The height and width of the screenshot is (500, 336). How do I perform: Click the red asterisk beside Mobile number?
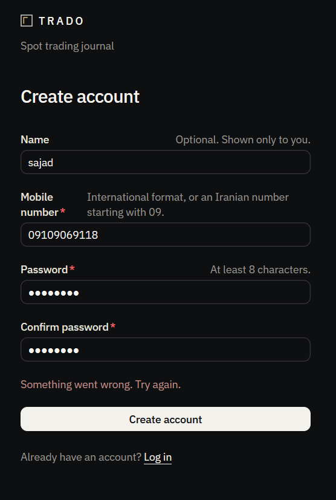(x=63, y=212)
